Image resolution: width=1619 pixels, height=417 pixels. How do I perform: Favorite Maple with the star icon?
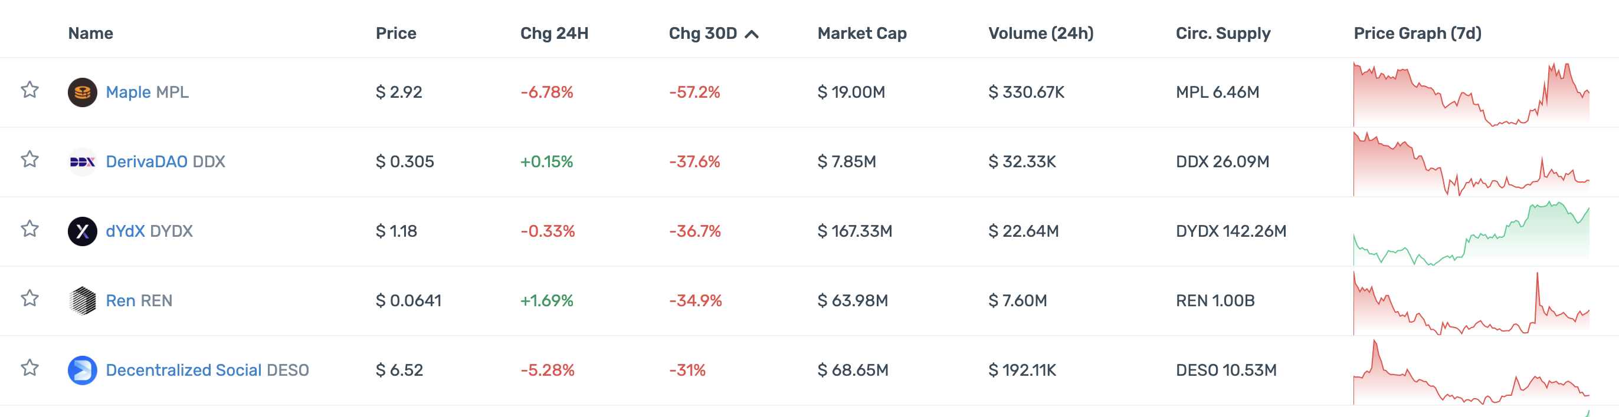(30, 90)
